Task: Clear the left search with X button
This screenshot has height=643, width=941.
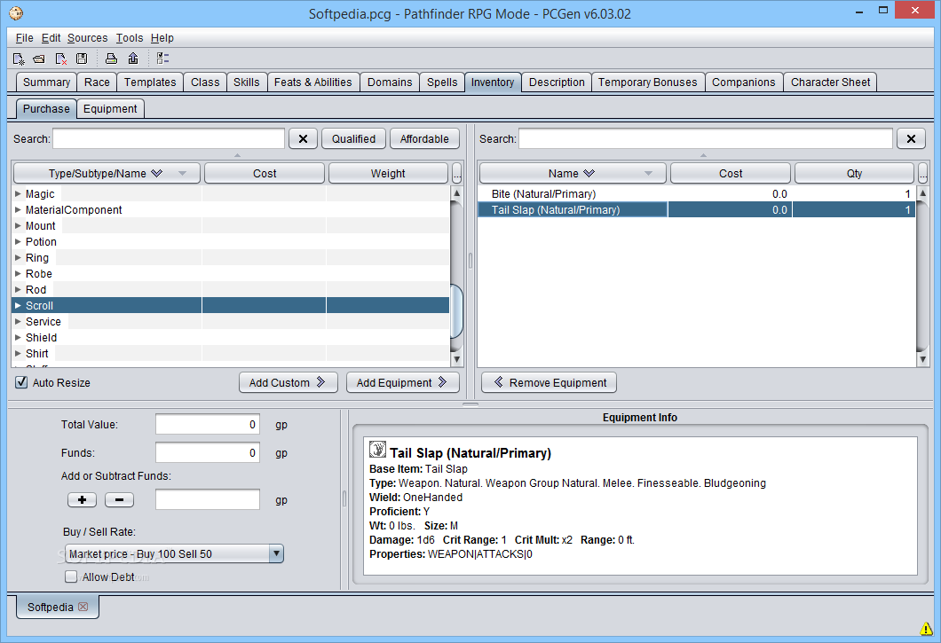Action: [303, 138]
